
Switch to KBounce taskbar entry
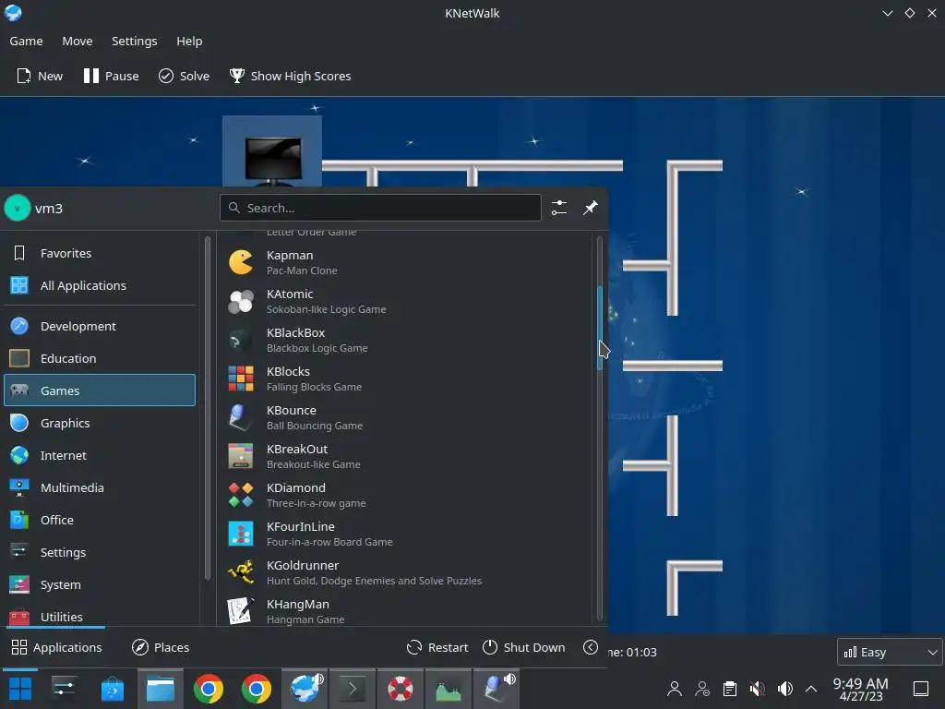click(x=496, y=689)
